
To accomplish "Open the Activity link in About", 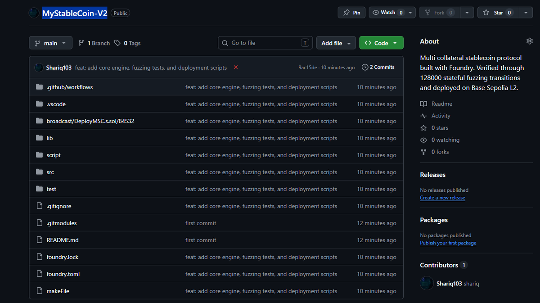I will tap(435, 116).
